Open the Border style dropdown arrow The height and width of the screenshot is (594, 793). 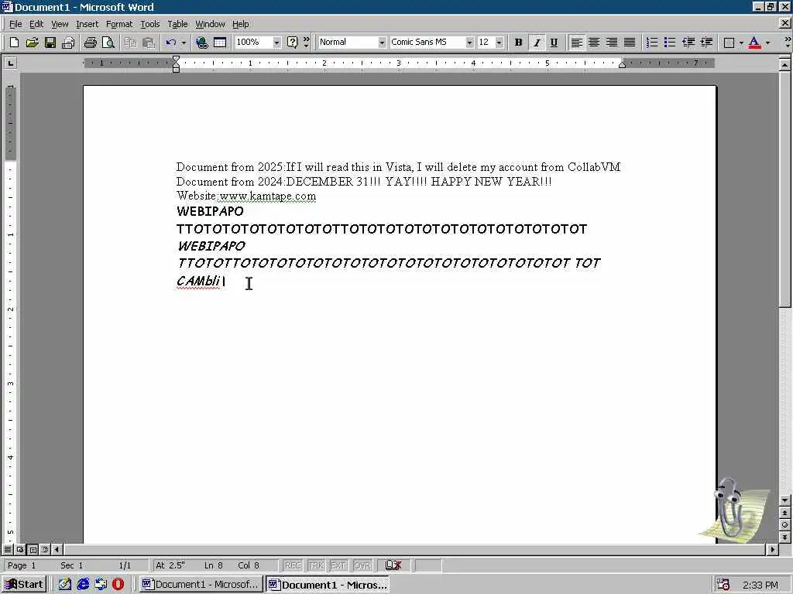(741, 43)
